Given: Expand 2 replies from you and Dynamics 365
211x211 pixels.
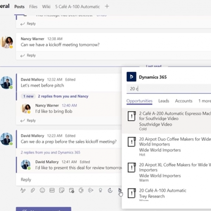Looking at the screenshot, I should click(x=50, y=153).
